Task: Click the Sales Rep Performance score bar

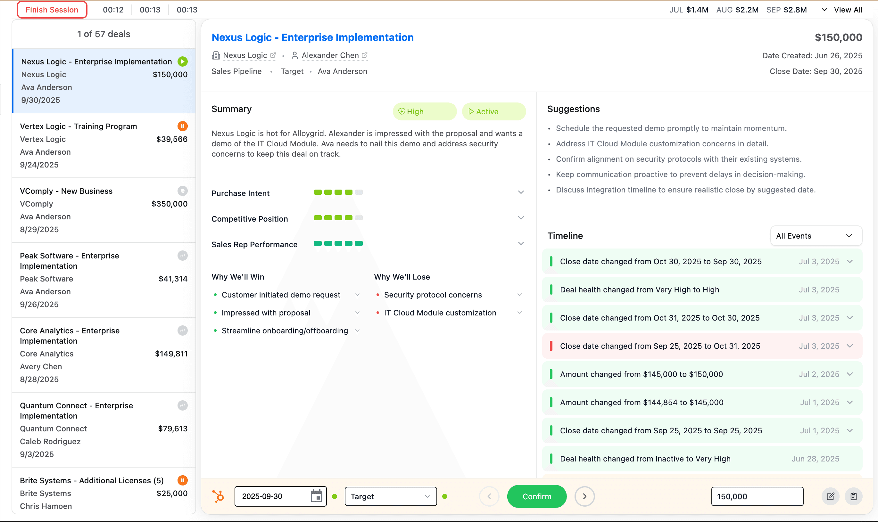Action: pos(338,243)
